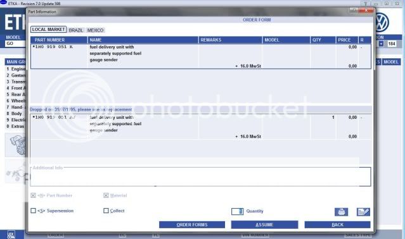Screen dimensions: 405x239
Task: Close the Part Information dialog
Action: click(366, 10)
